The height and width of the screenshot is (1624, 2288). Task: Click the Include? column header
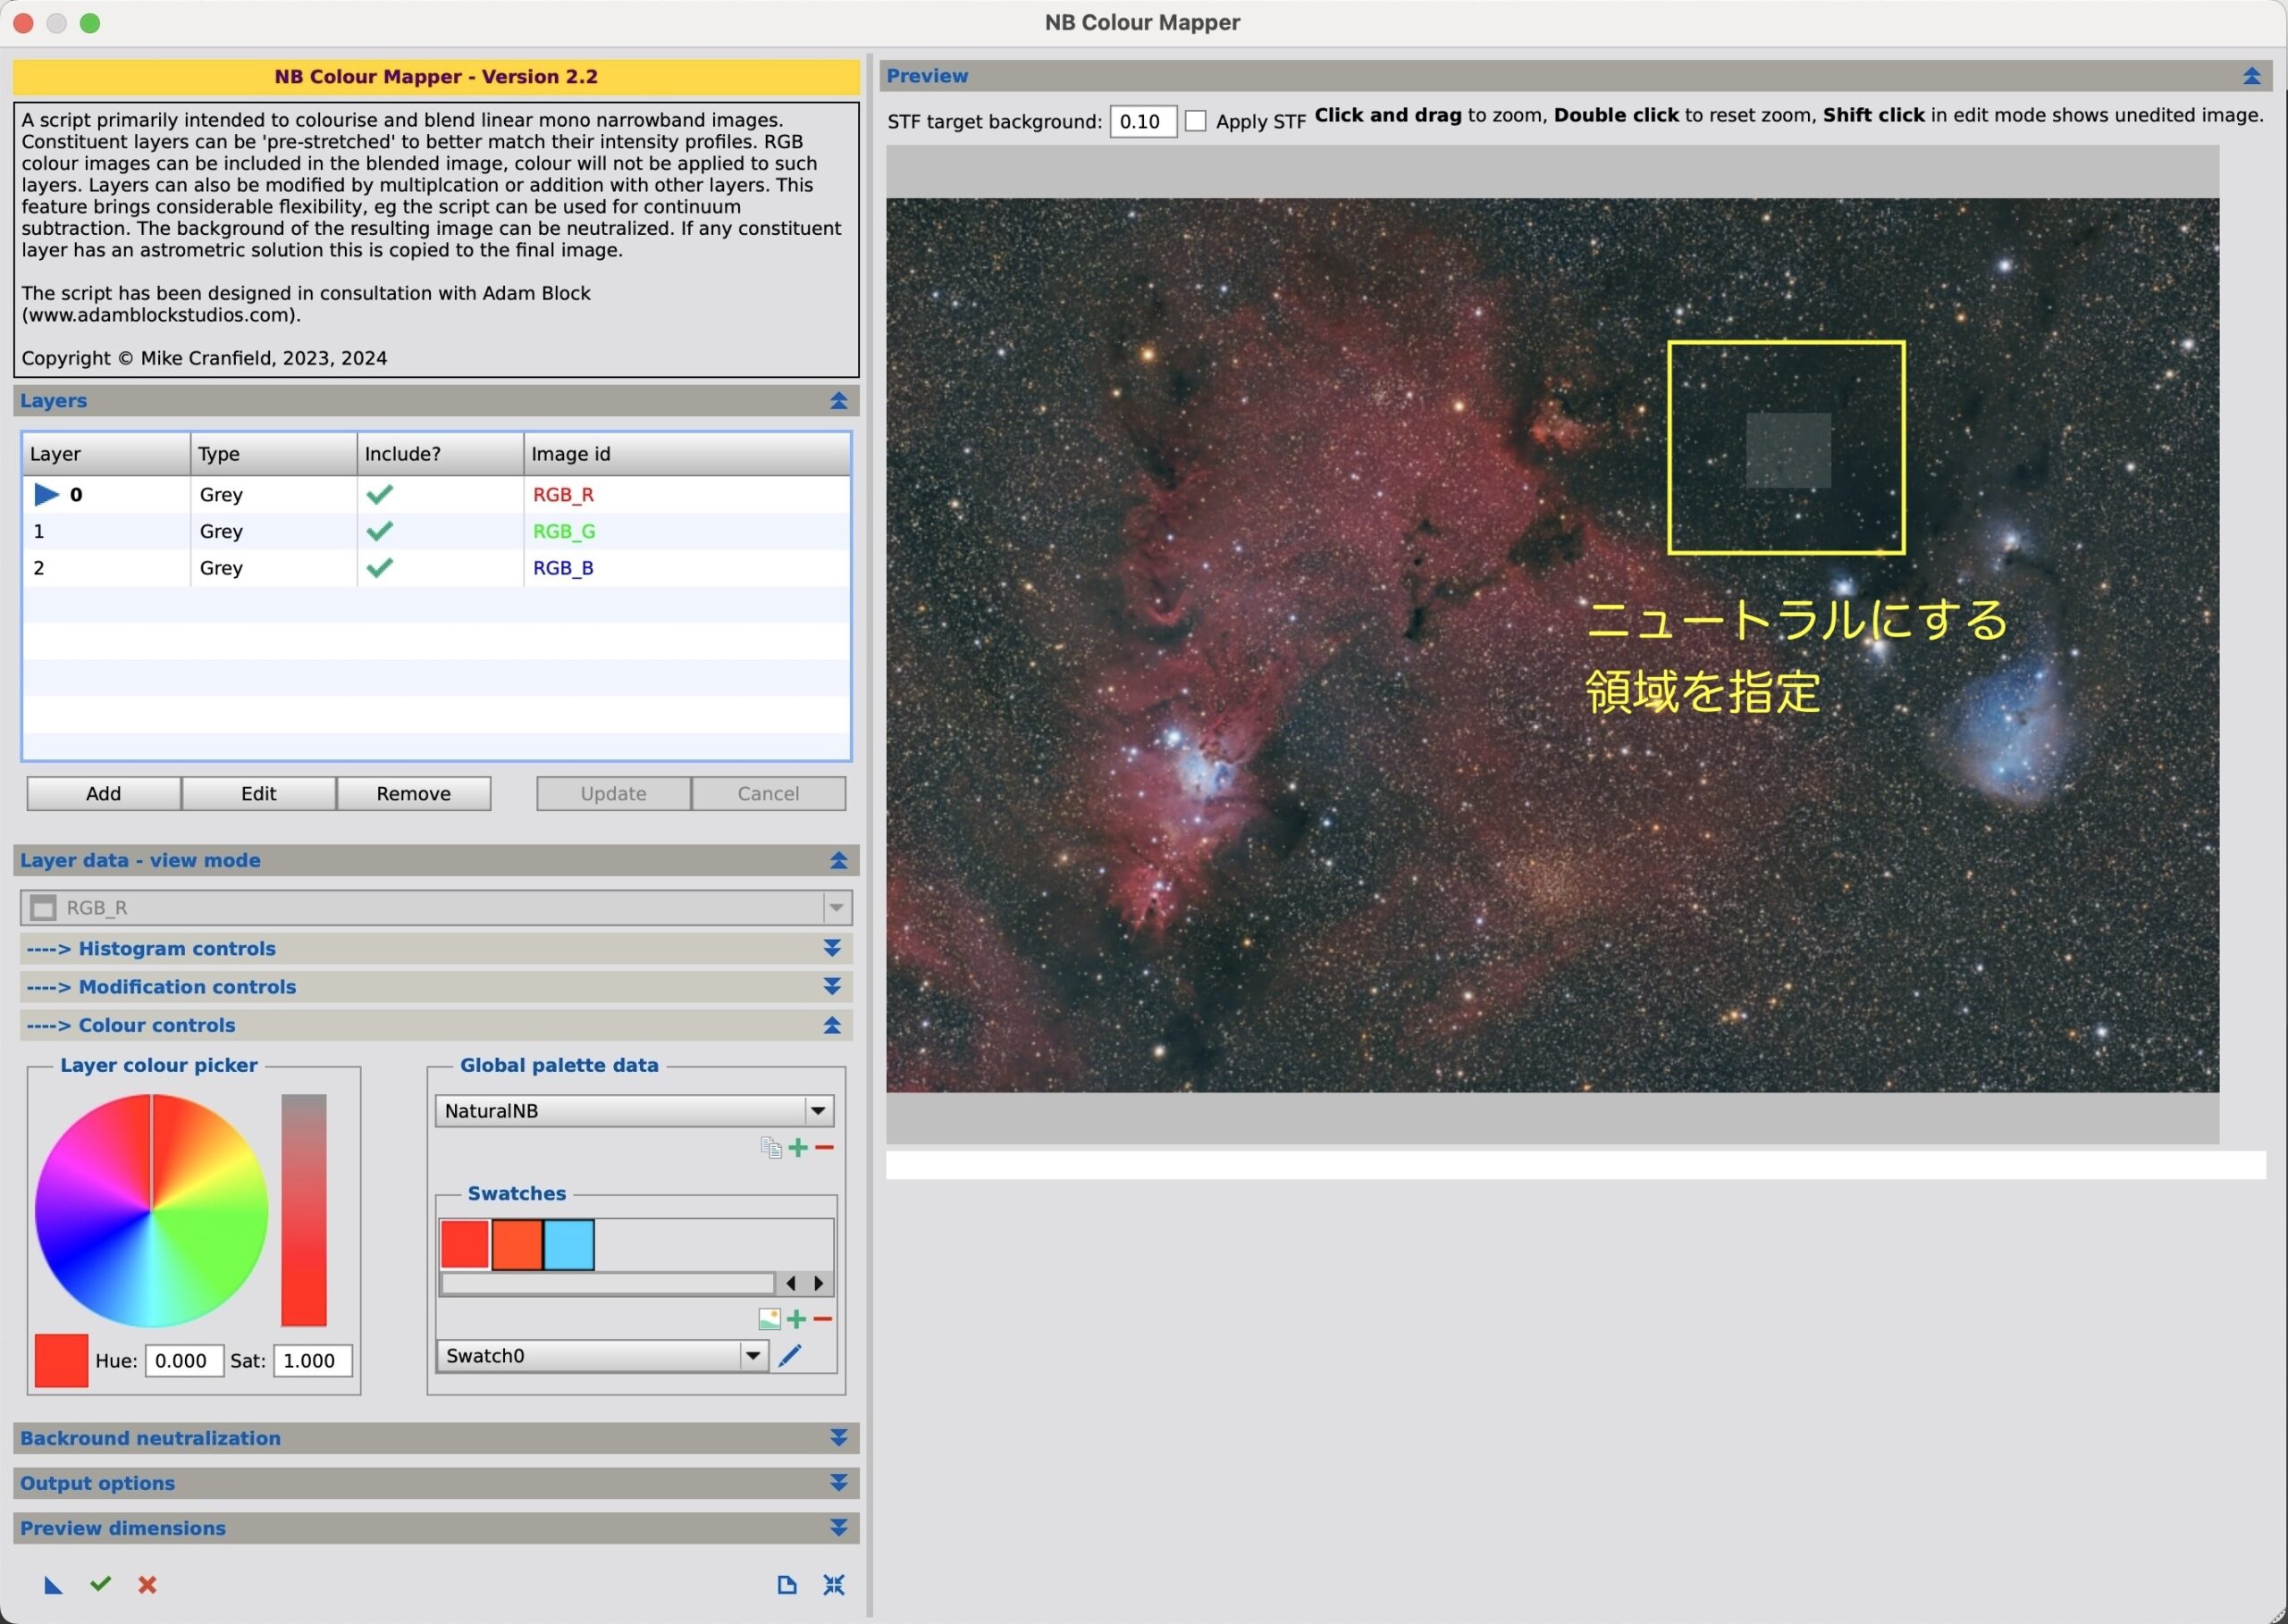click(x=442, y=454)
